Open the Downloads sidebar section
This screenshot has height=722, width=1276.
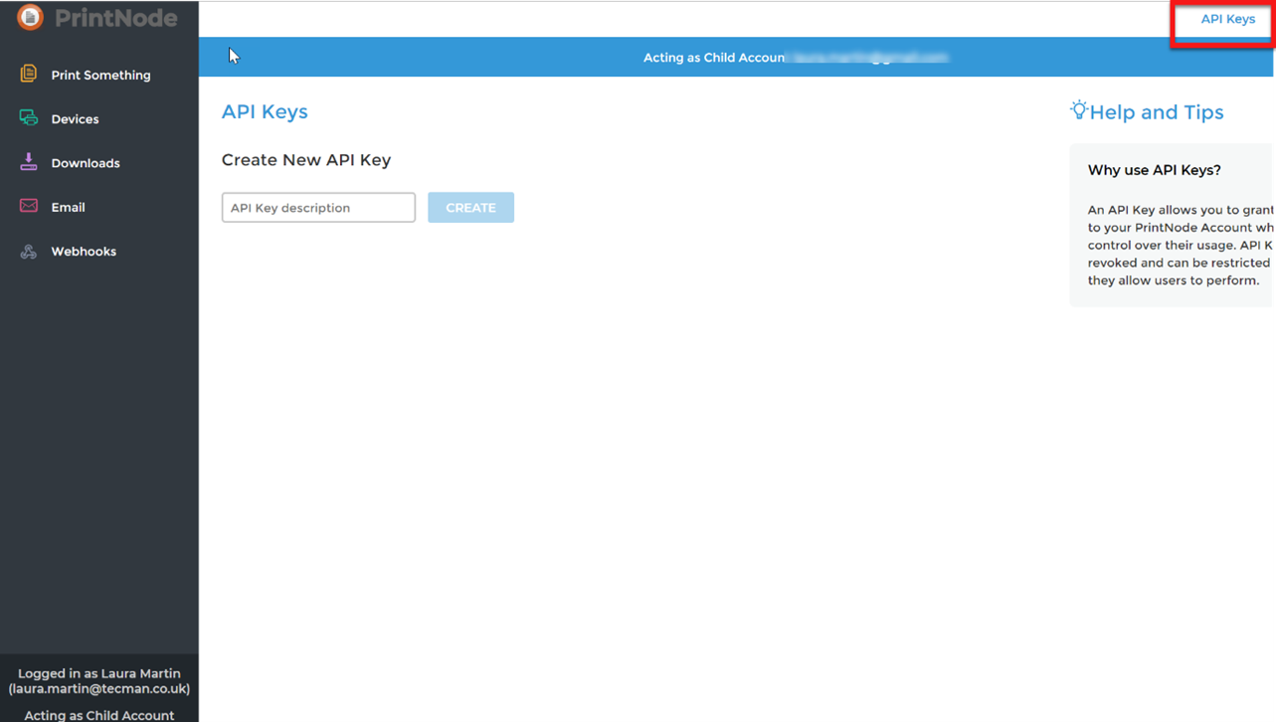tap(86, 163)
